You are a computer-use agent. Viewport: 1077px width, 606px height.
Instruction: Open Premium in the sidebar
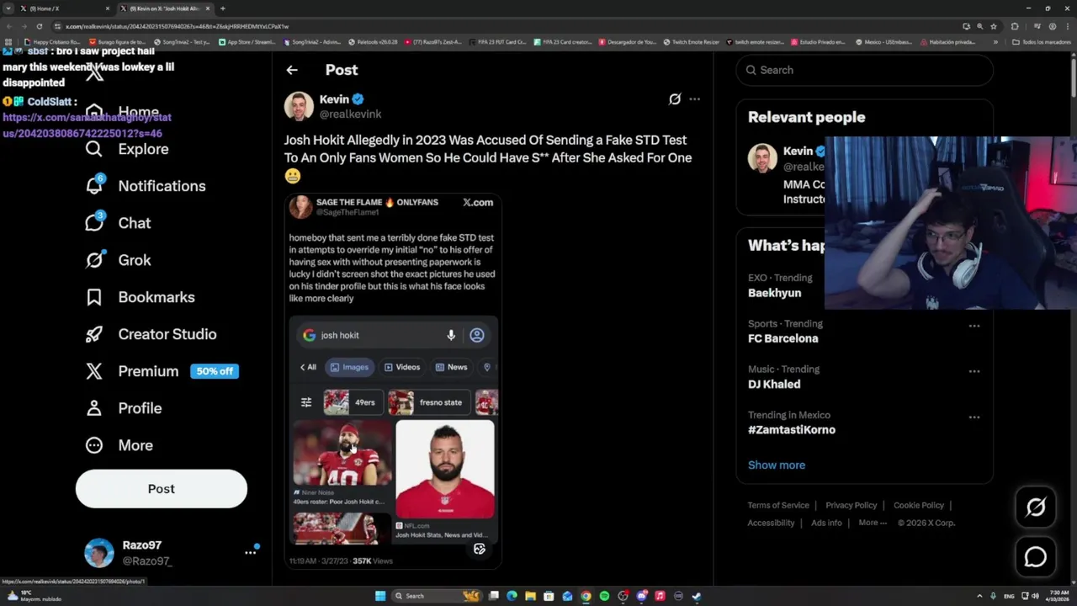(x=132, y=371)
